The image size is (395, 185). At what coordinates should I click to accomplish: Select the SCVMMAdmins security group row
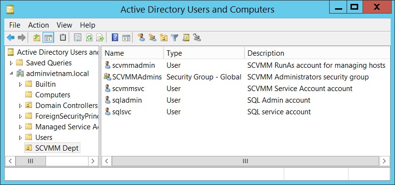pos(245,77)
